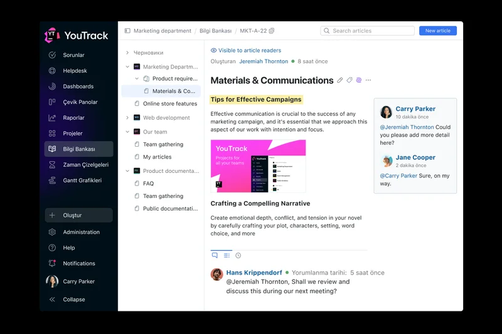Click Carry Parker name in comment card
The image size is (502, 334).
click(415, 109)
